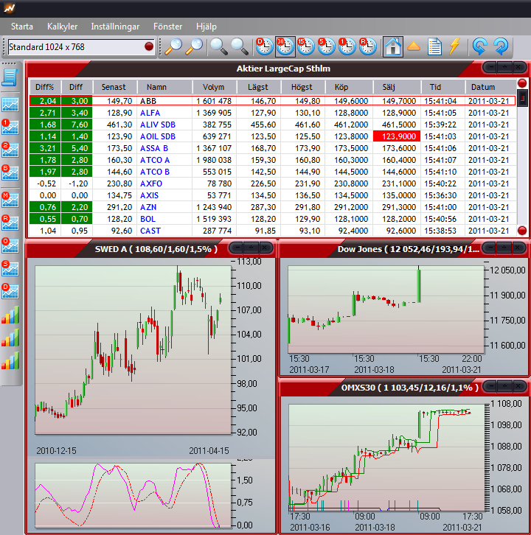Sort the table by the Volym column header
Screen dimensions: 531x535
coord(214,87)
